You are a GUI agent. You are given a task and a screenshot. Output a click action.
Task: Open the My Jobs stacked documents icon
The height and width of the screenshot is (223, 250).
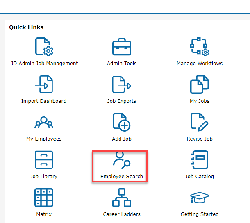point(200,84)
